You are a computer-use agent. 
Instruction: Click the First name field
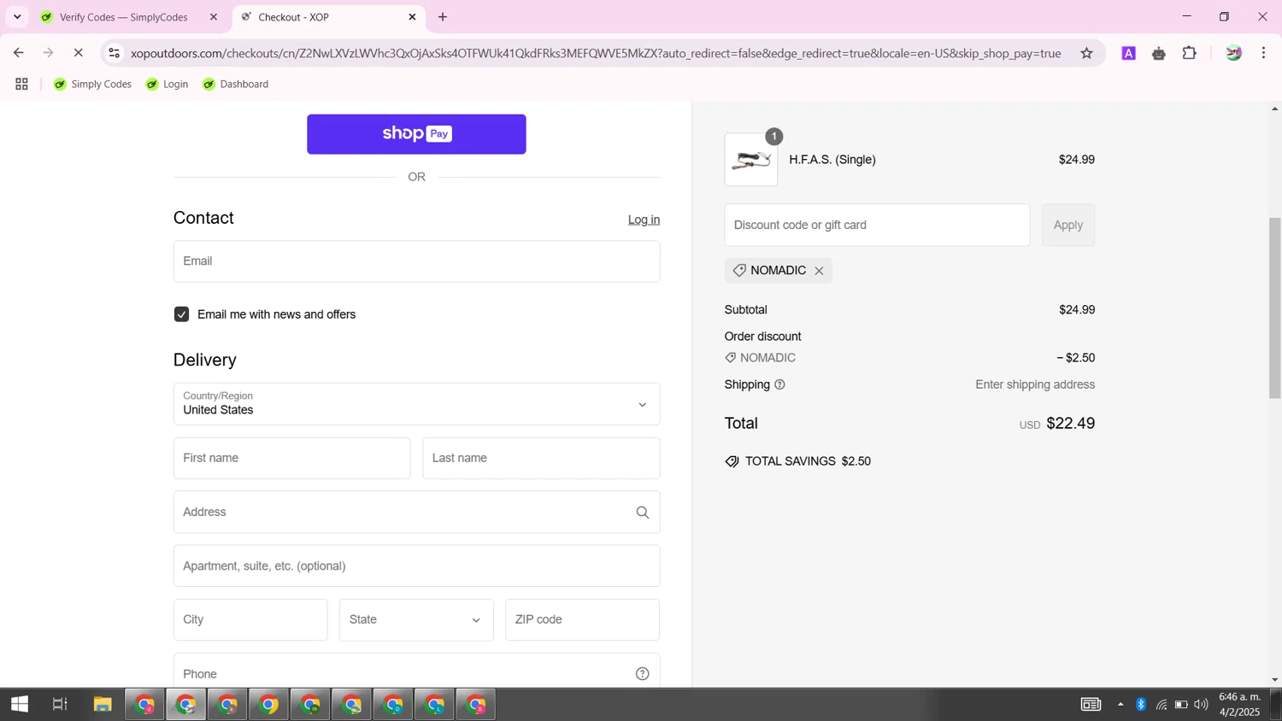click(x=291, y=459)
